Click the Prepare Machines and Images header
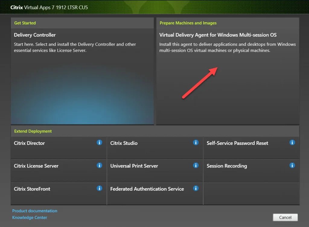This screenshot has height=227, width=309. coord(188,23)
